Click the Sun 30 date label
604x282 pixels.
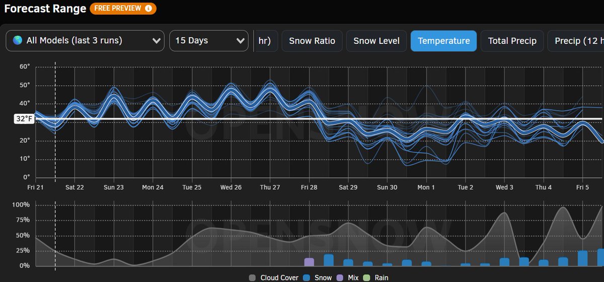pos(387,187)
